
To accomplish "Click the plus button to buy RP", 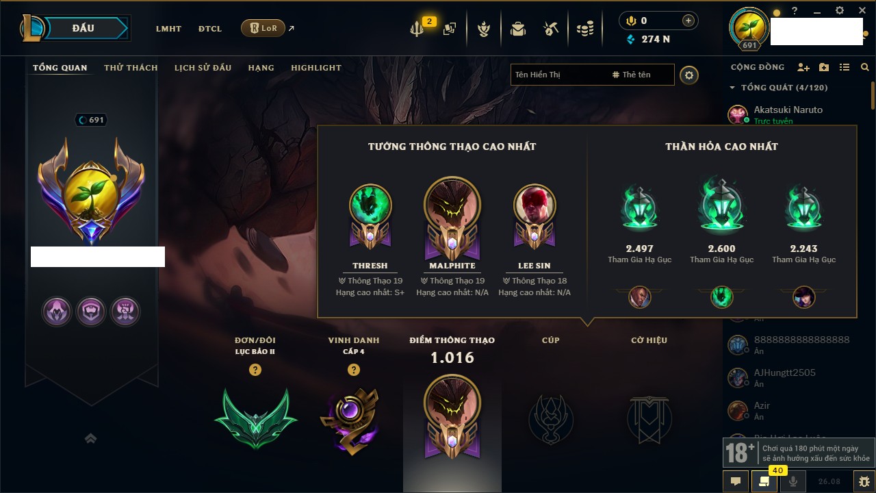I will pos(688,21).
